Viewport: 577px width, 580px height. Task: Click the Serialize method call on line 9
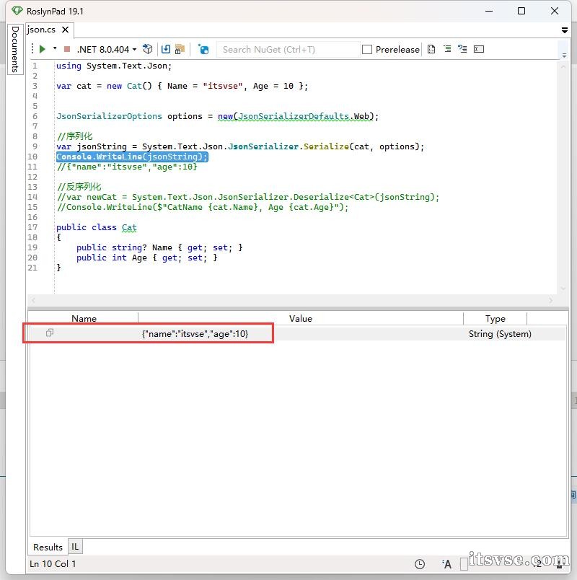pyautogui.click(x=326, y=147)
